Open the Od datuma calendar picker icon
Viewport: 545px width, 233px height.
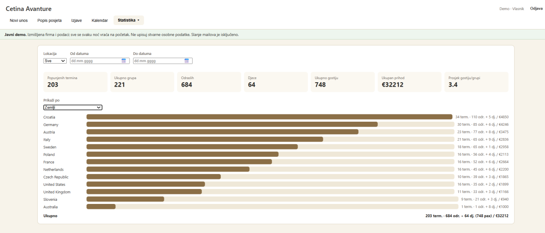click(x=124, y=61)
